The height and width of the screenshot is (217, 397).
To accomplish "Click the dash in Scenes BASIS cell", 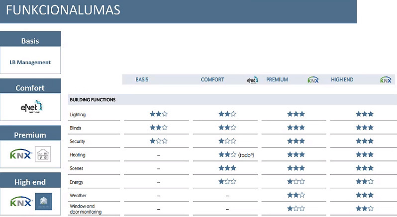I will coord(159,168).
